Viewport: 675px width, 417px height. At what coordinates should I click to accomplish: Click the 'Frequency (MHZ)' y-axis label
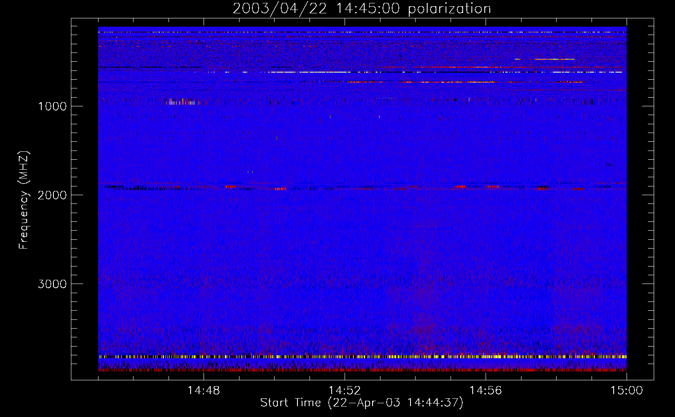(x=24, y=200)
